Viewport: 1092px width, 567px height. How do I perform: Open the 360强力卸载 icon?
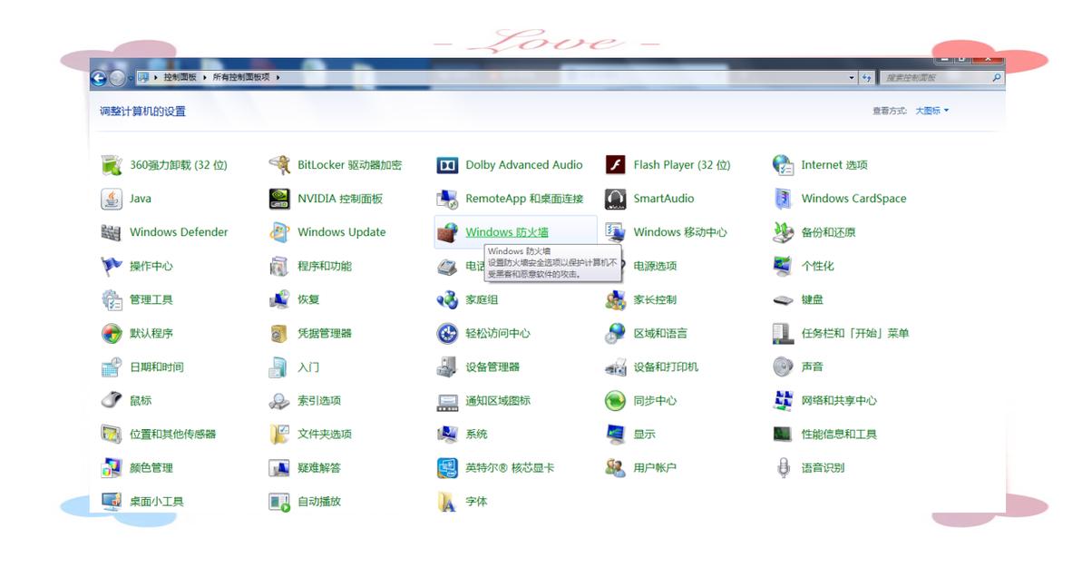point(112,165)
